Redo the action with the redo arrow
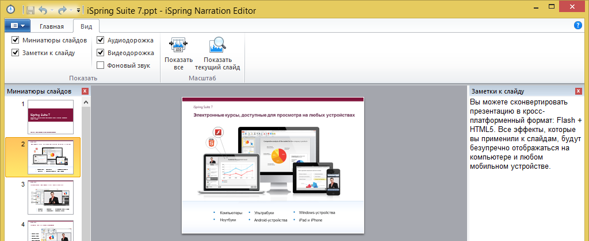Viewport: 589px width, 241px height. click(x=62, y=10)
